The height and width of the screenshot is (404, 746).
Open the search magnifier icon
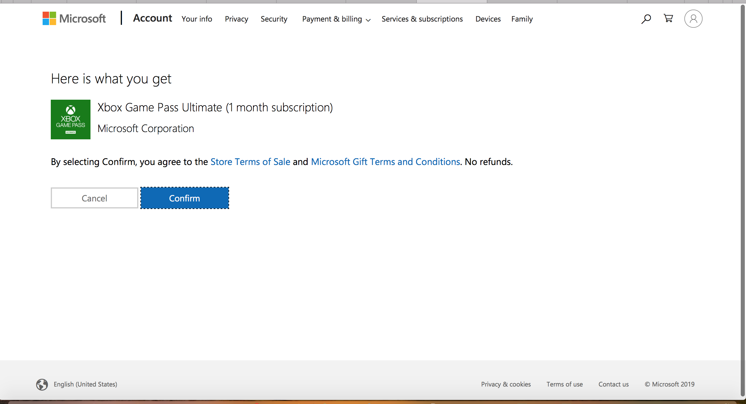click(646, 19)
